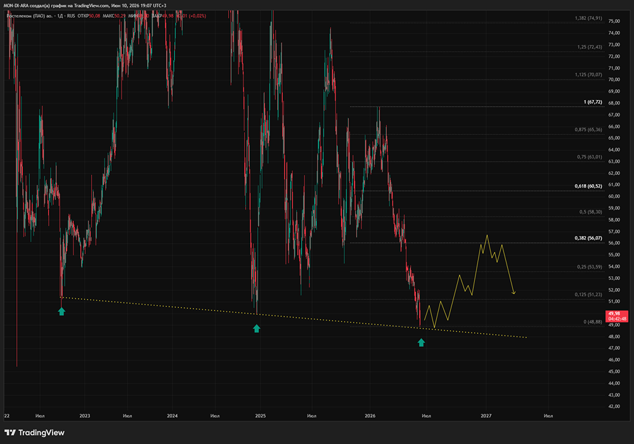Click the green up arrow below the late-2024 low
The image size is (634, 444).
pos(256,329)
